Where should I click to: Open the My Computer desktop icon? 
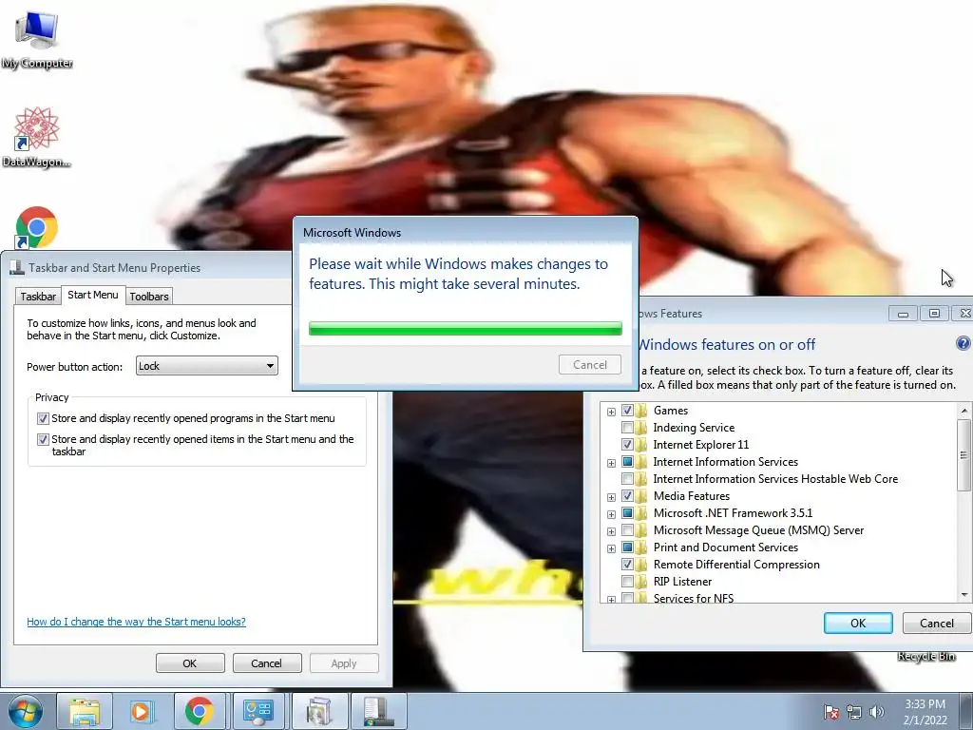37,40
